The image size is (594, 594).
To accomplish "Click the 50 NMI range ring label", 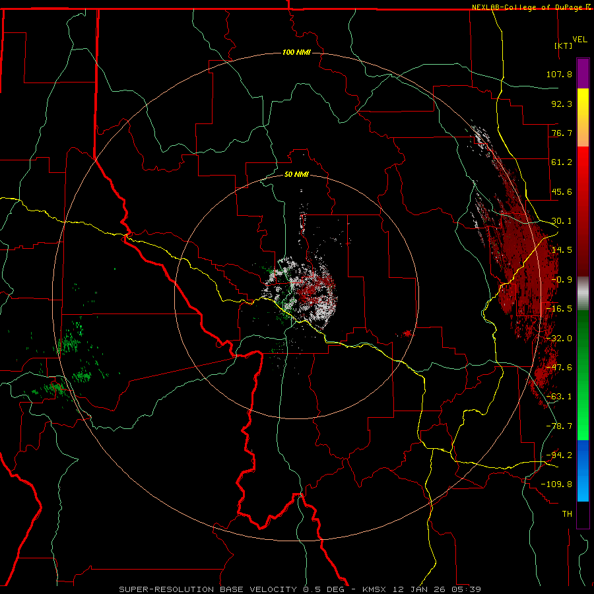I will (296, 174).
